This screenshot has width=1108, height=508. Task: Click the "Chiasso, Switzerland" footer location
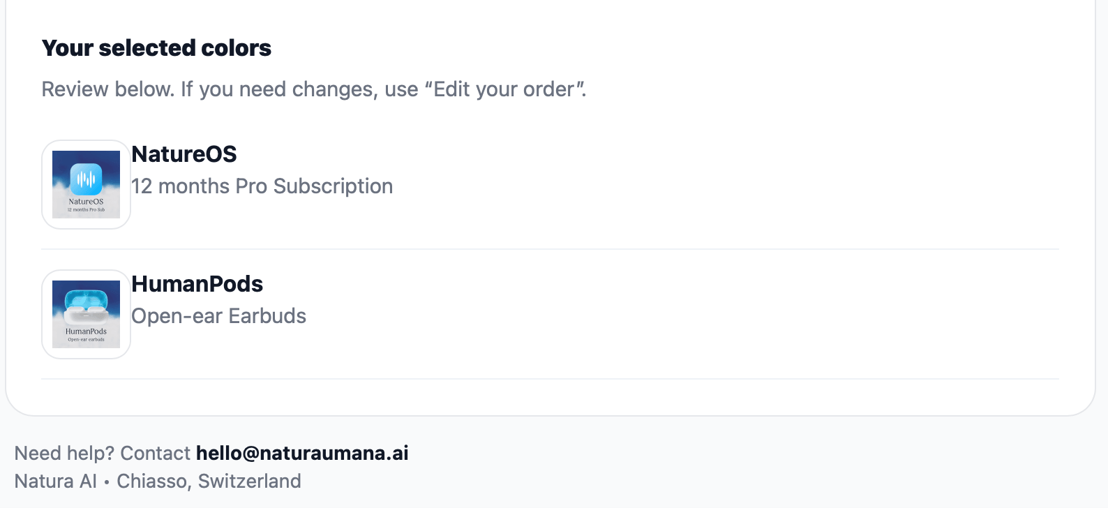point(209,481)
